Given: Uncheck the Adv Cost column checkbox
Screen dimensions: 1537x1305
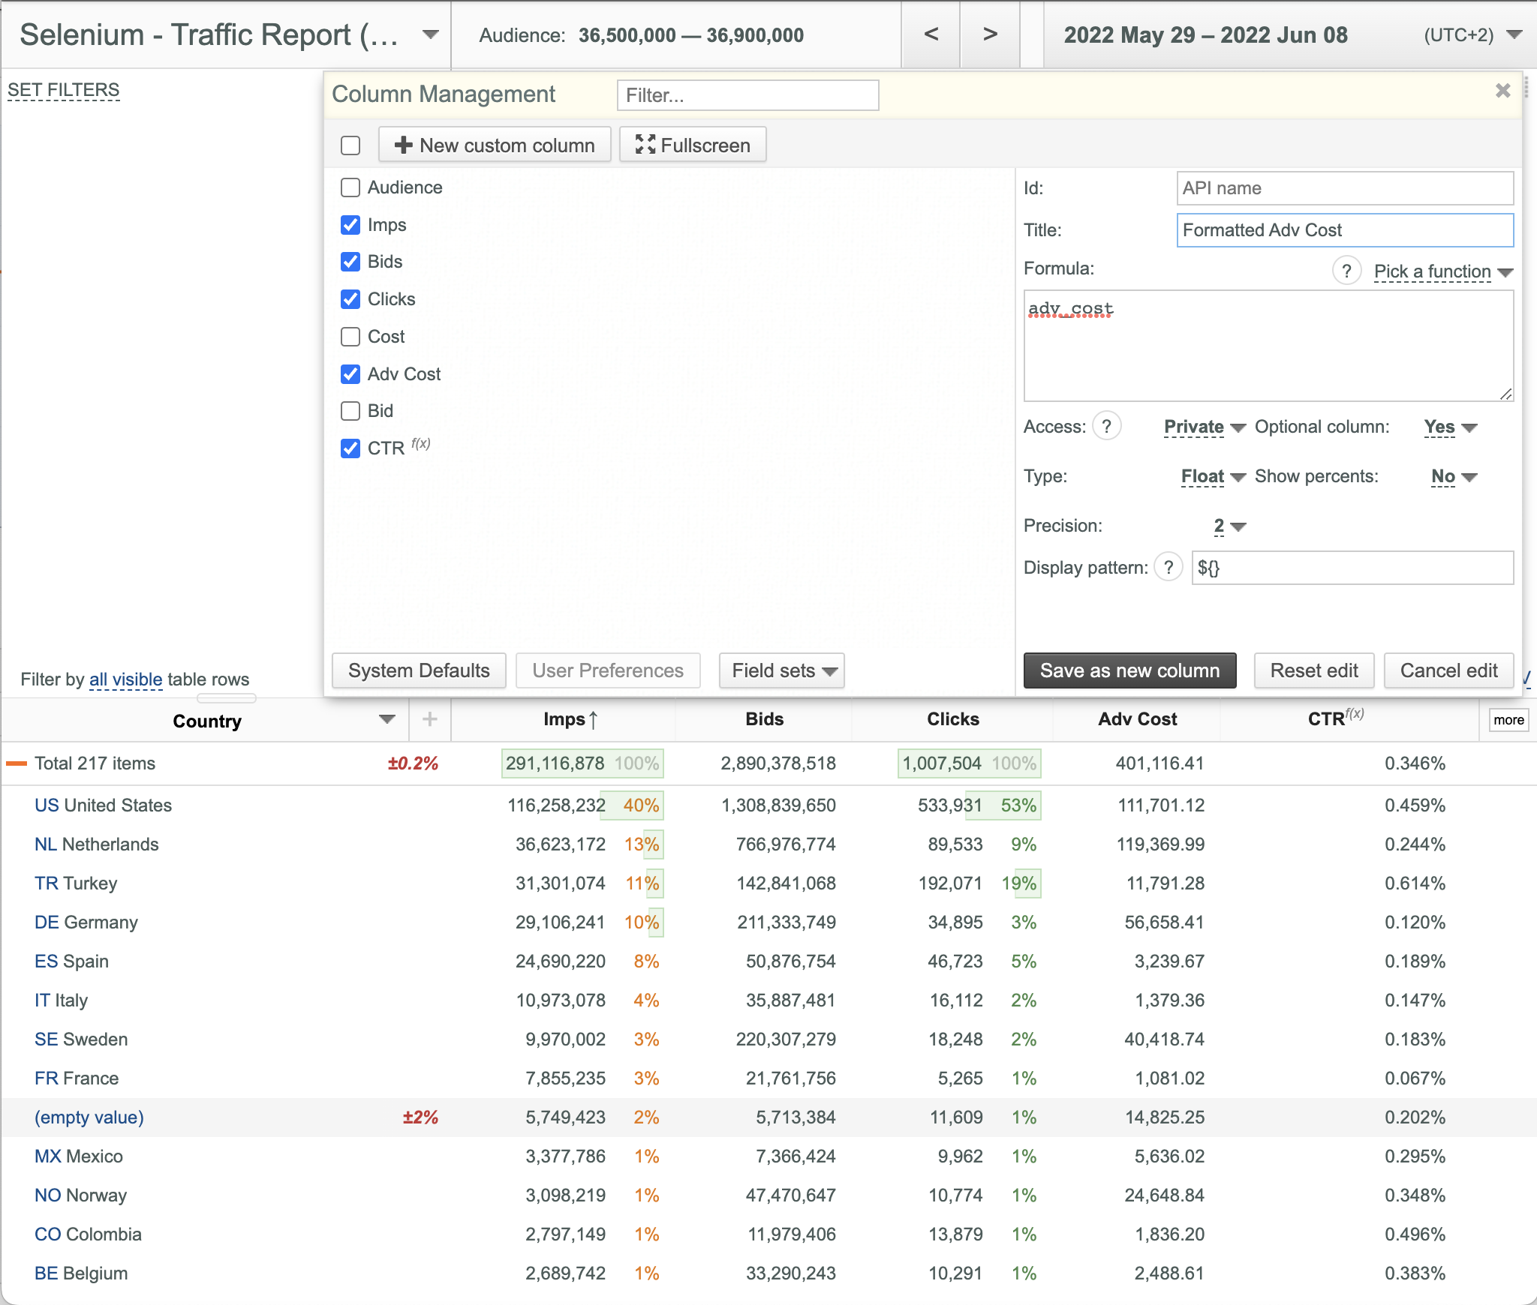Looking at the screenshot, I should tap(350, 374).
